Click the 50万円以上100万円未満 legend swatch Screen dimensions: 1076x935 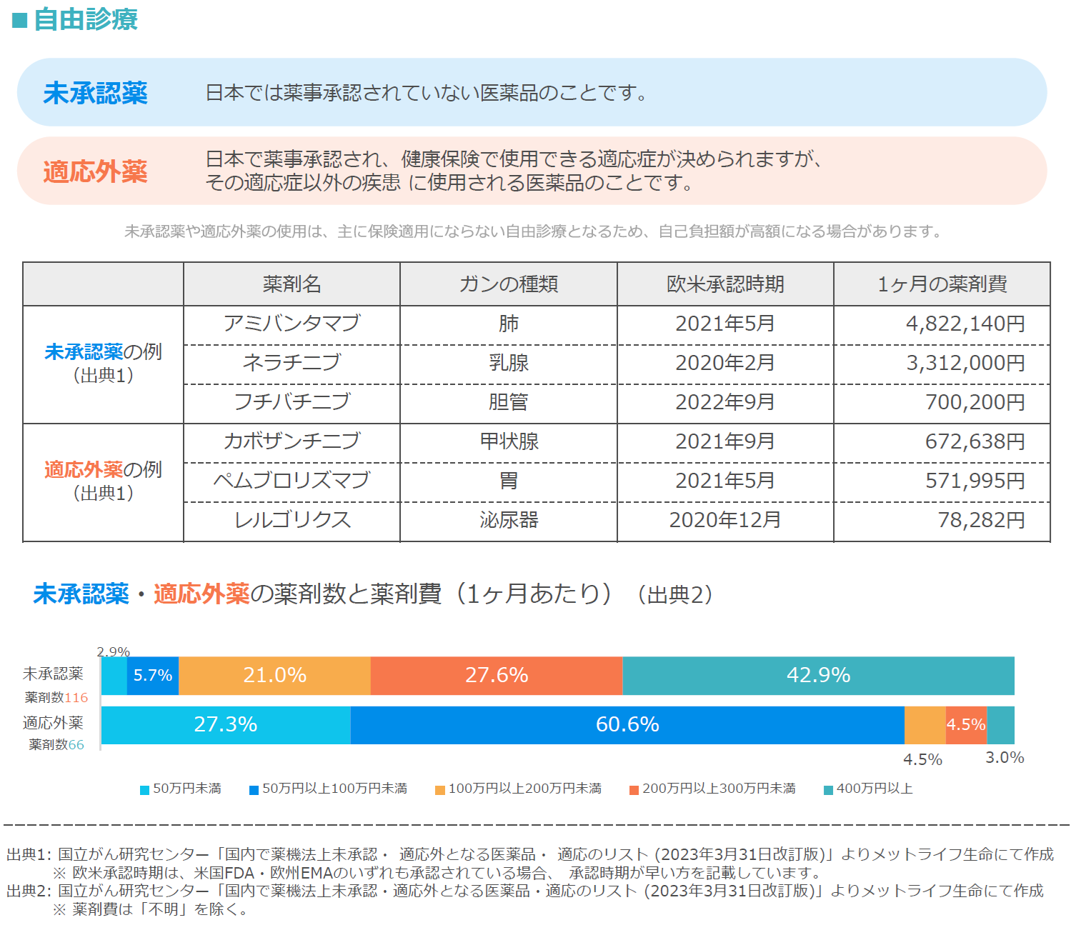click(x=254, y=790)
